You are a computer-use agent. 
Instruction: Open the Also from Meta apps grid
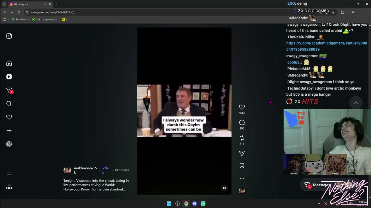point(9,187)
